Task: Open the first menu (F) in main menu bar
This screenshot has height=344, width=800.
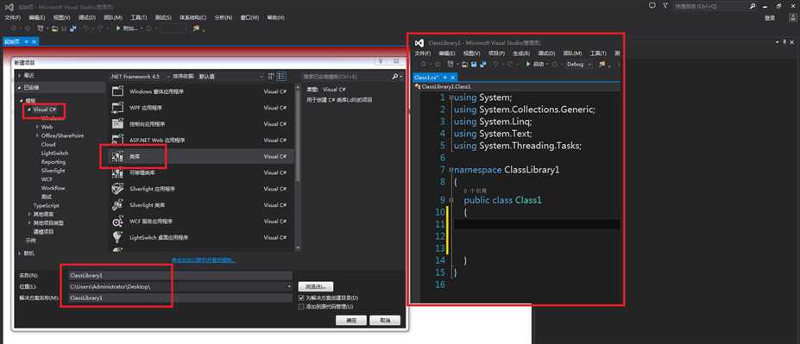Action: [12, 17]
